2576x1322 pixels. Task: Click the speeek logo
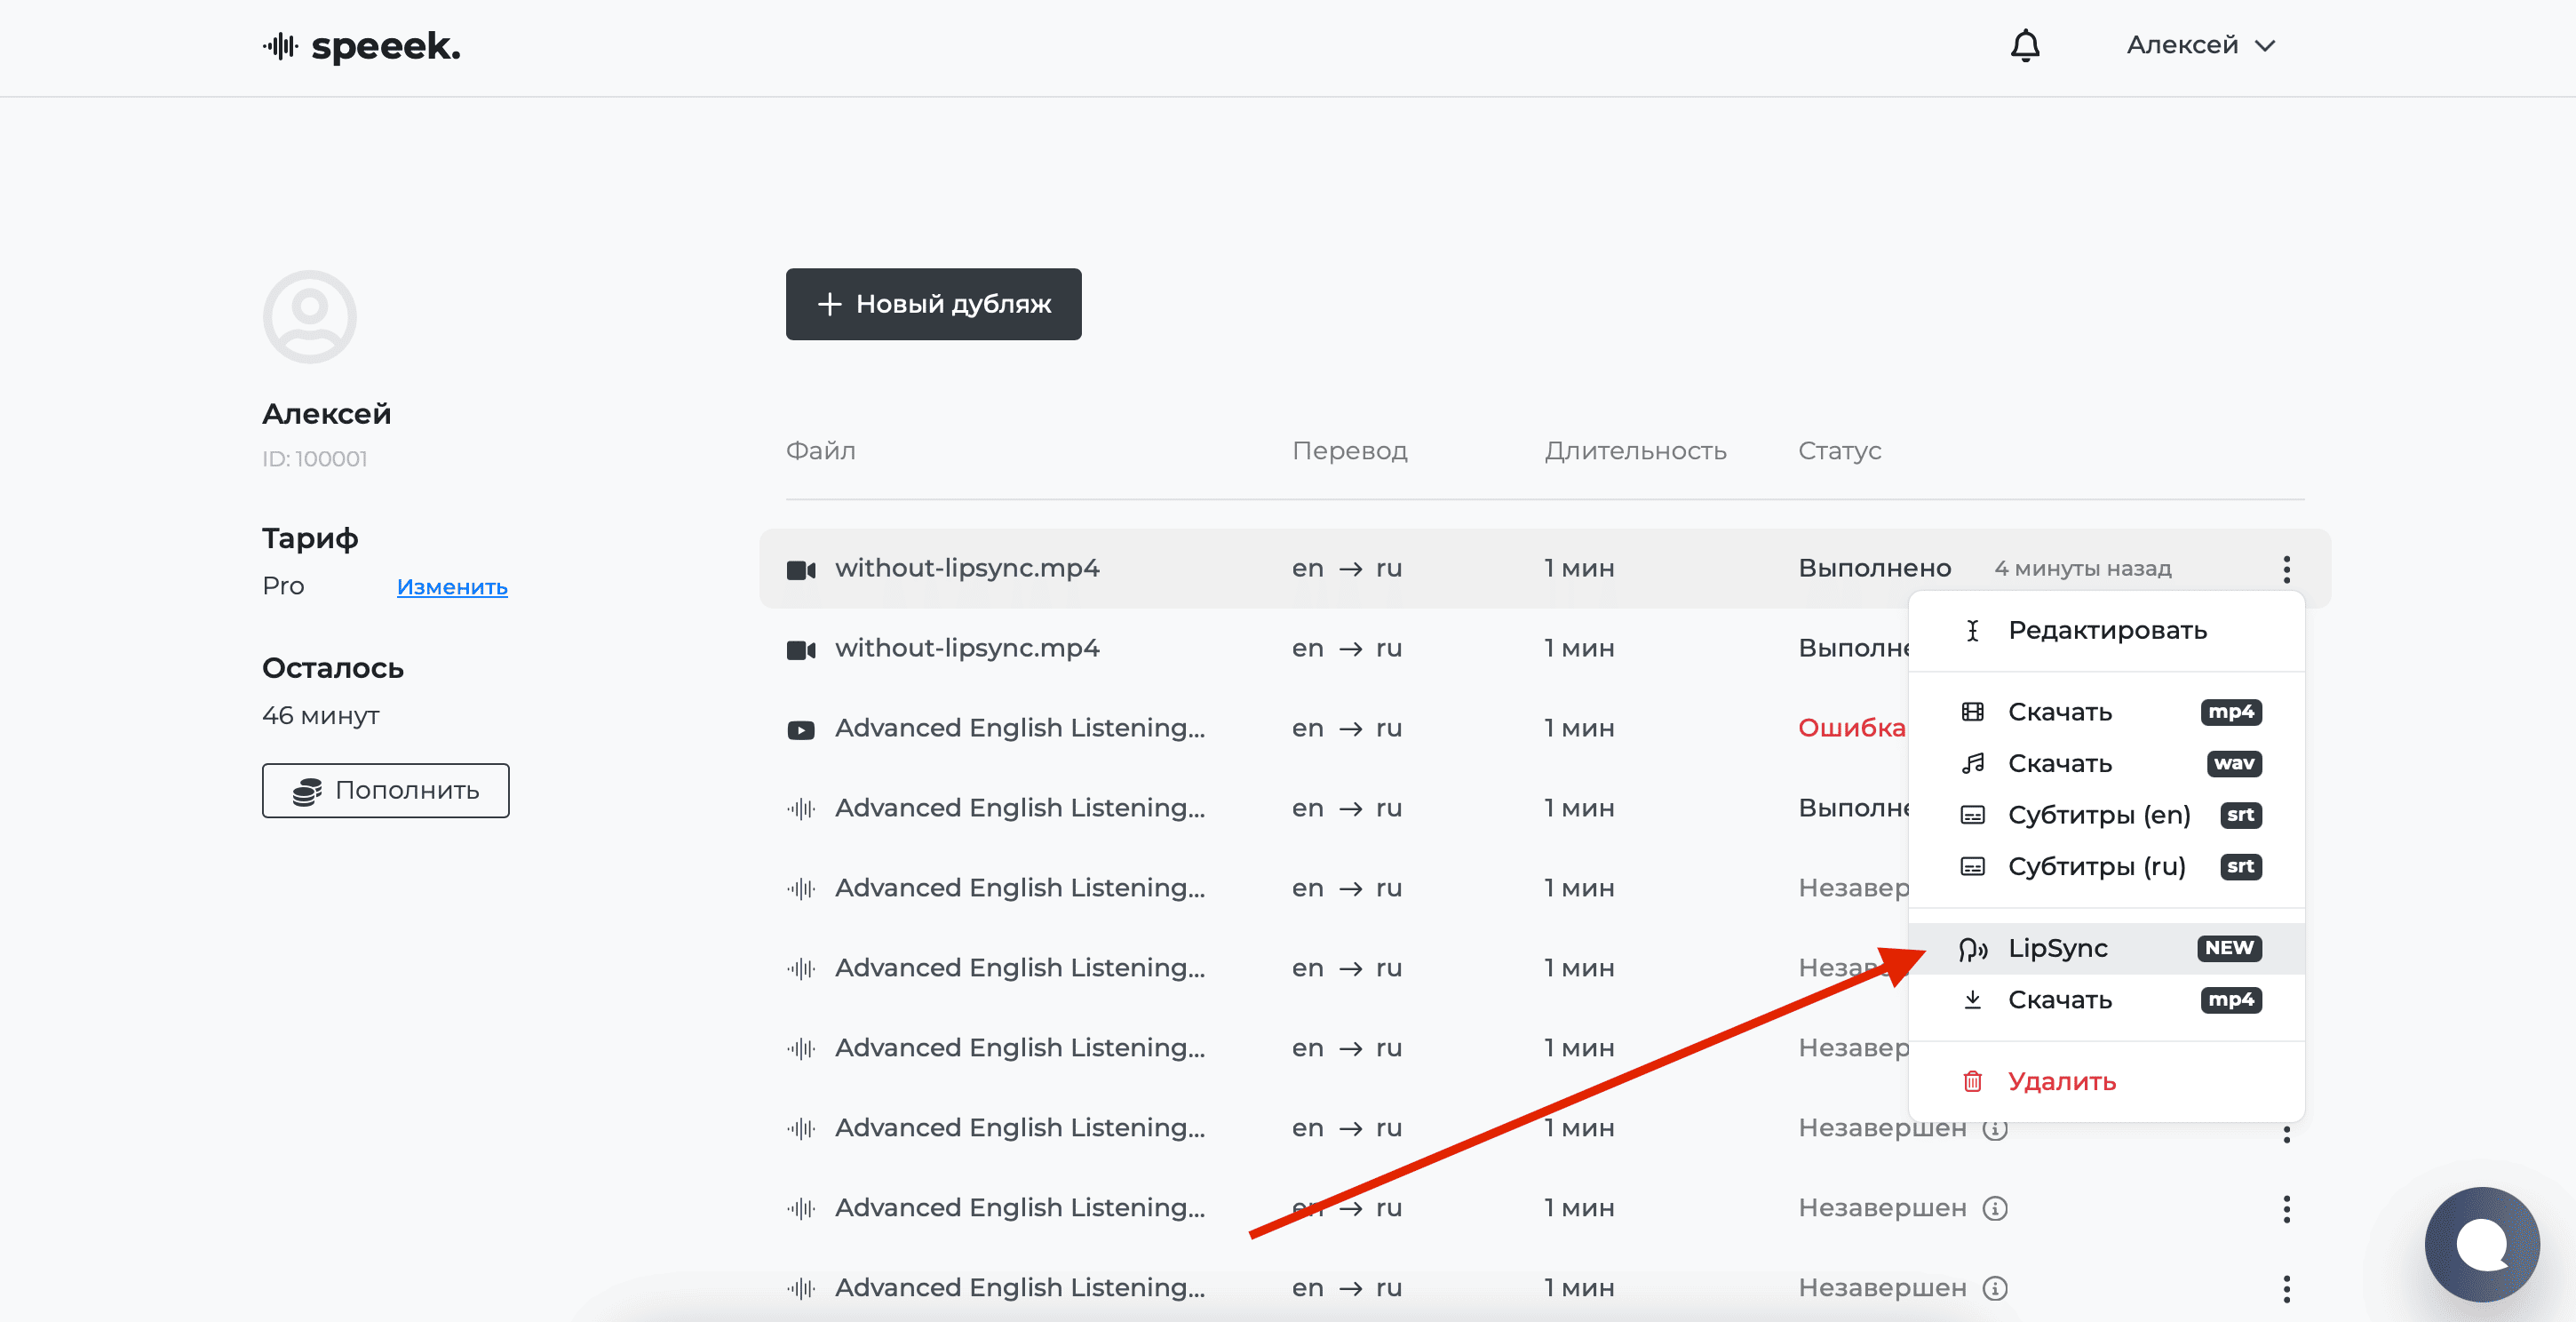tap(361, 46)
